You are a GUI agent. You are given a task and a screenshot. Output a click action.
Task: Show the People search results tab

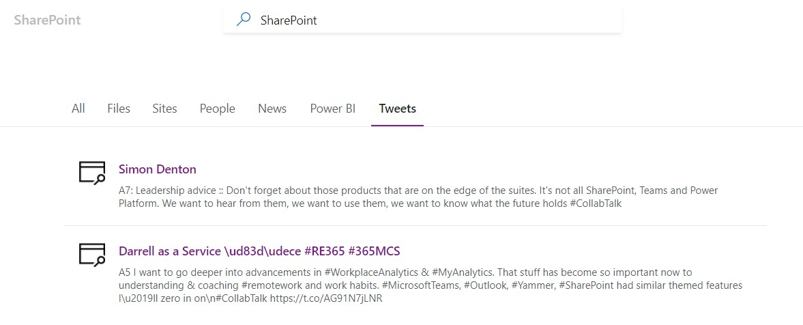pos(217,109)
